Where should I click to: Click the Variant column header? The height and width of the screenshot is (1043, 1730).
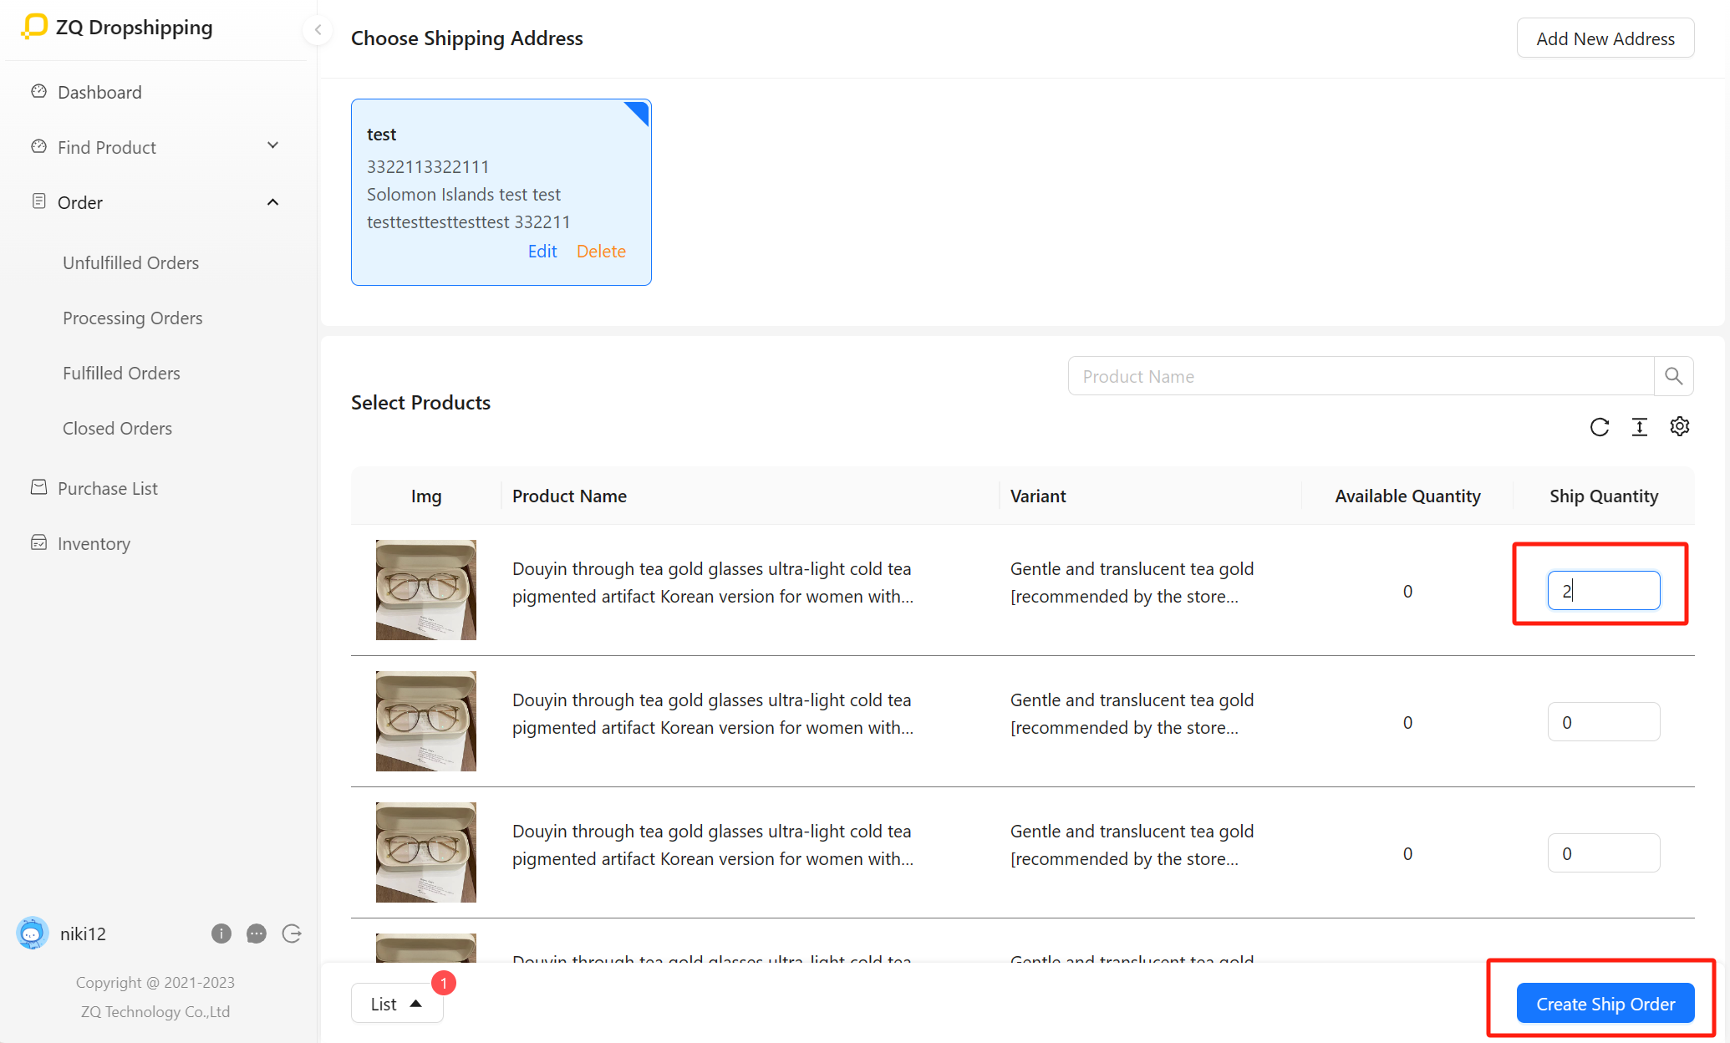(1037, 496)
